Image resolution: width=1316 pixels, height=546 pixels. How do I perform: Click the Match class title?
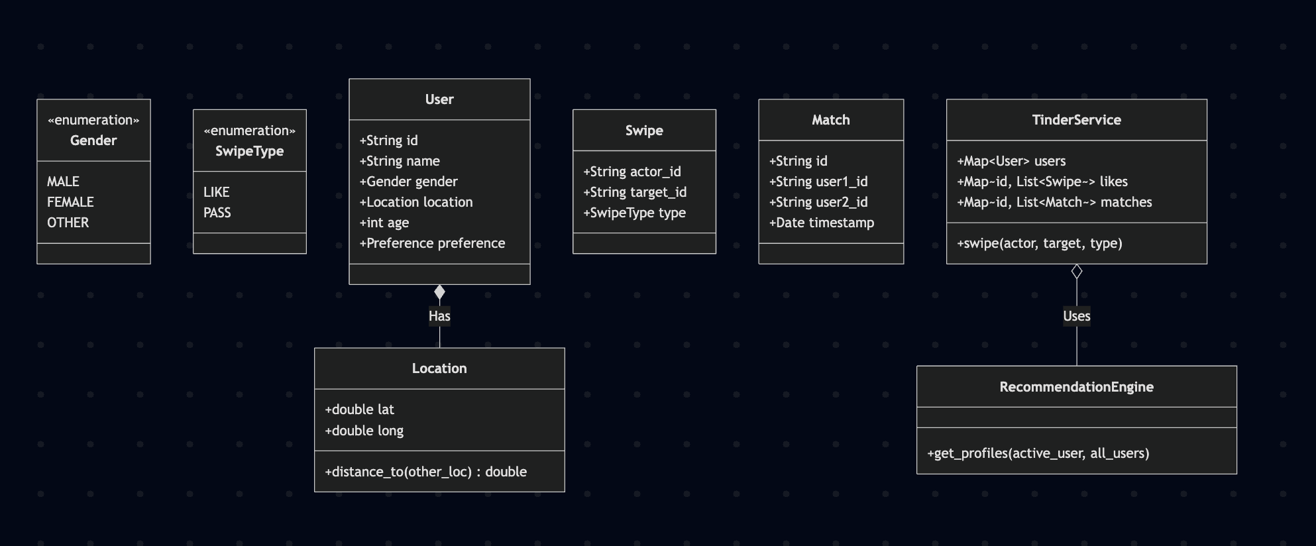(x=830, y=120)
